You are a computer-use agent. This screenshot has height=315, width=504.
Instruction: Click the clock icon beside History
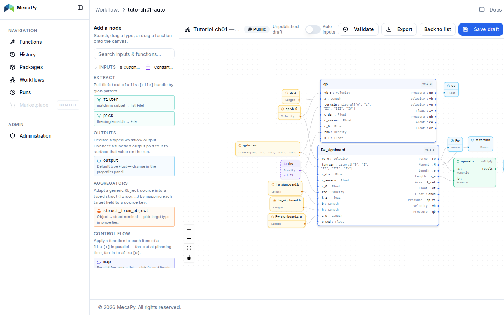click(13, 55)
